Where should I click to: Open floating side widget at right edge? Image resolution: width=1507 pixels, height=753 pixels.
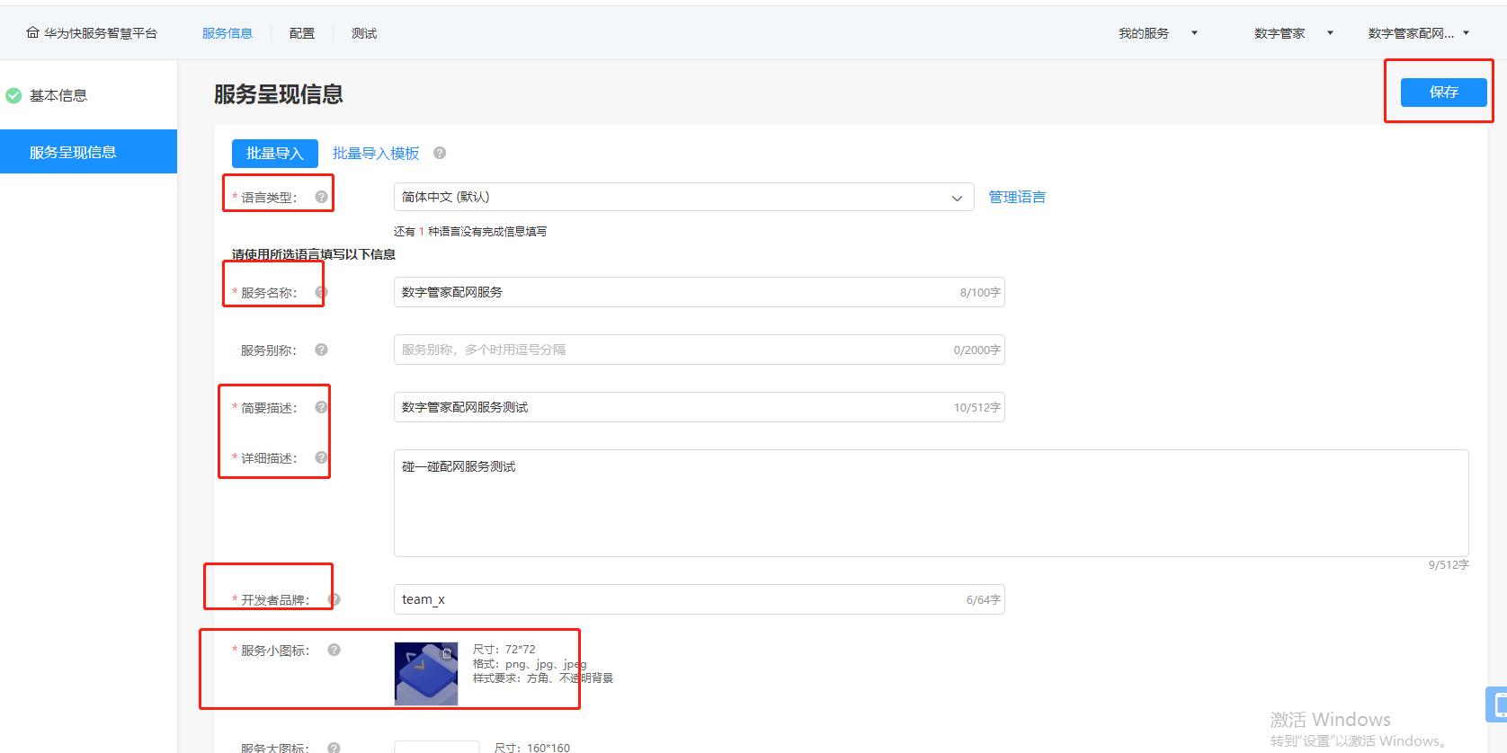pyautogui.click(x=1496, y=704)
